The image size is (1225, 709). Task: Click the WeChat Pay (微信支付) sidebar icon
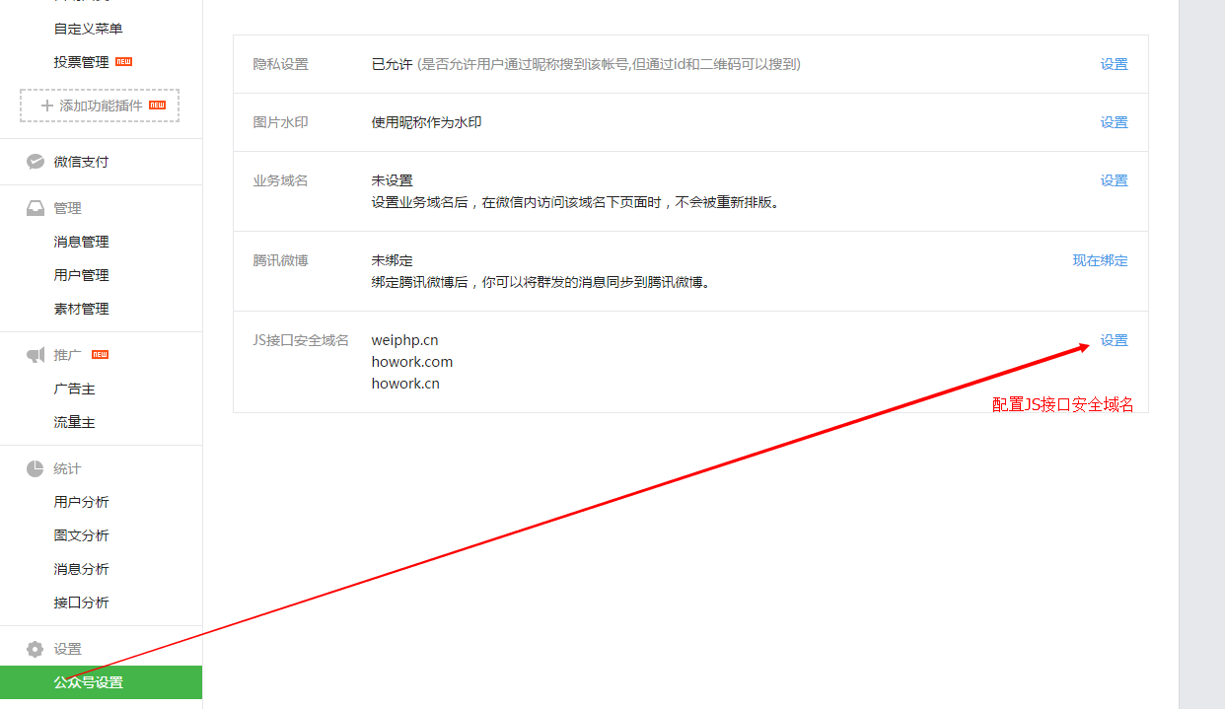click(36, 162)
